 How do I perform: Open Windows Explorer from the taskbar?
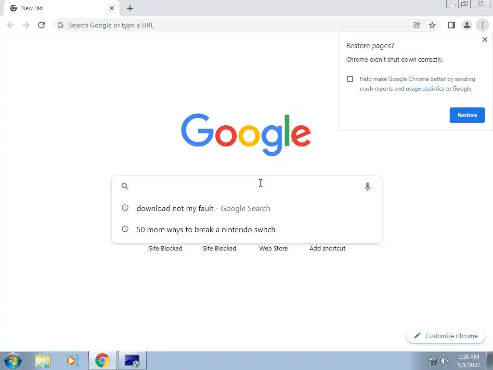pyautogui.click(x=43, y=361)
